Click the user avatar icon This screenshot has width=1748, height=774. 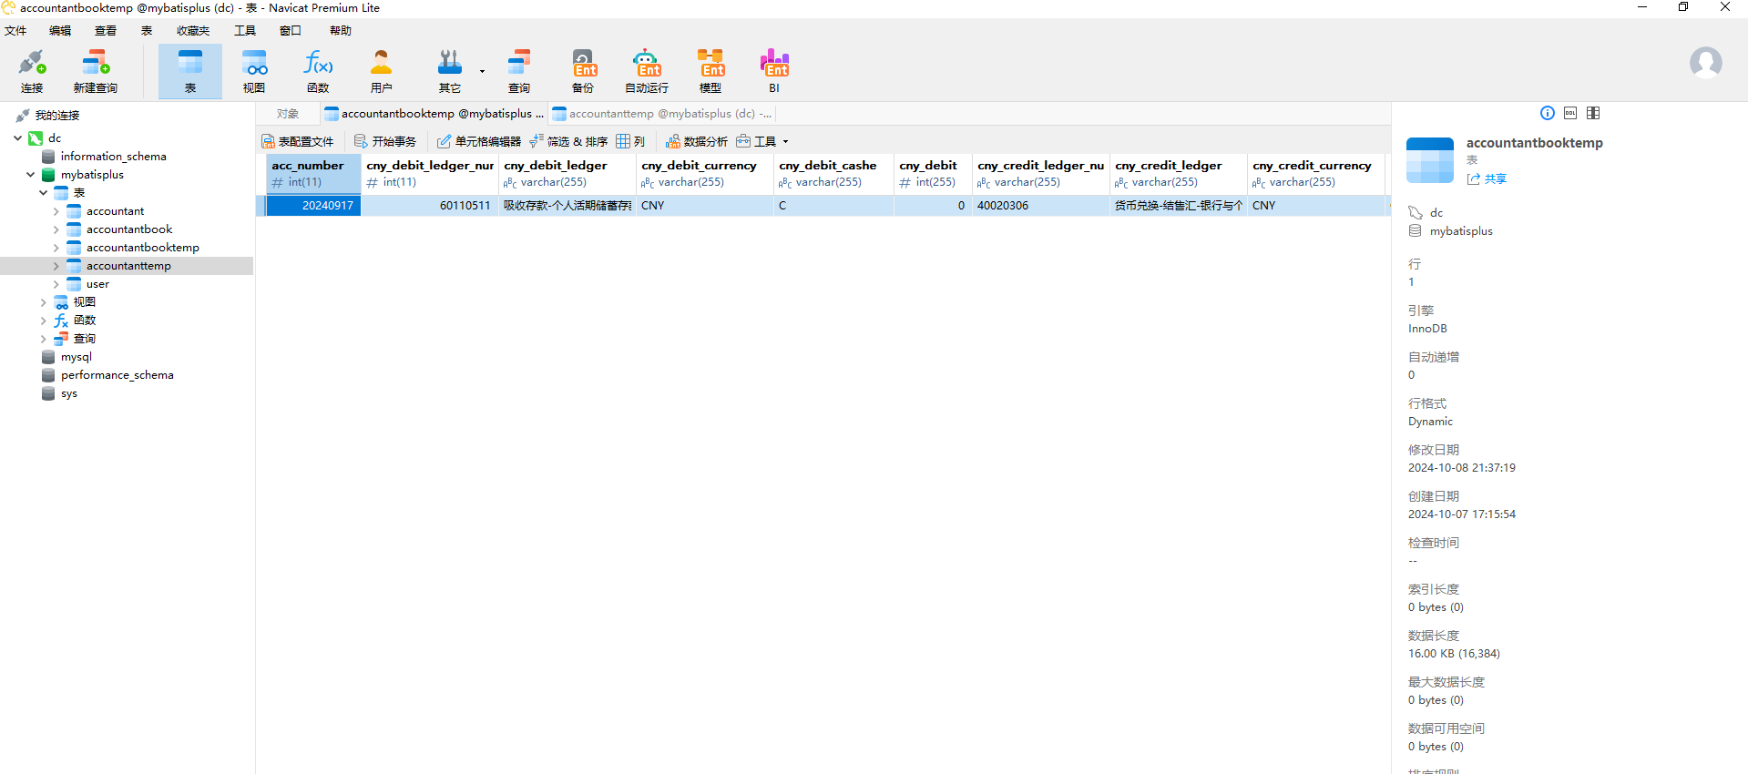(x=1705, y=63)
